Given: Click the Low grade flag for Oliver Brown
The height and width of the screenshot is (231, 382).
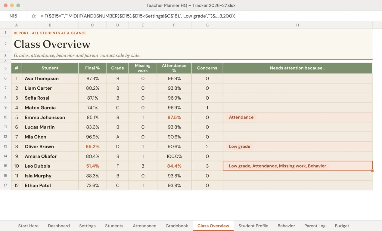Looking at the screenshot, I should click(x=240, y=146).
